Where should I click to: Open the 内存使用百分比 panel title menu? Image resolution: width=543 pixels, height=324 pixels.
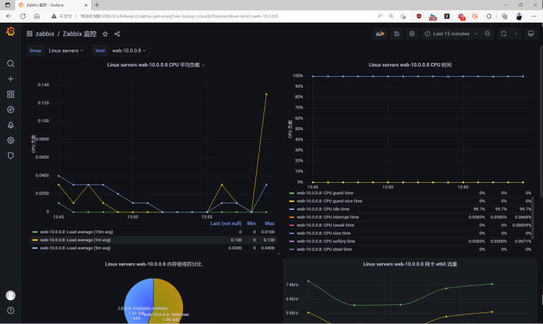tap(154, 264)
